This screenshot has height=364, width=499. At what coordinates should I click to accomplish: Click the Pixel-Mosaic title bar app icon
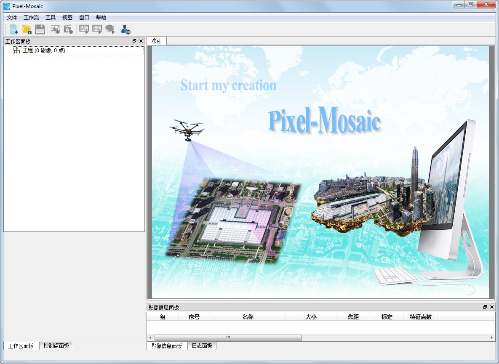coord(7,6)
